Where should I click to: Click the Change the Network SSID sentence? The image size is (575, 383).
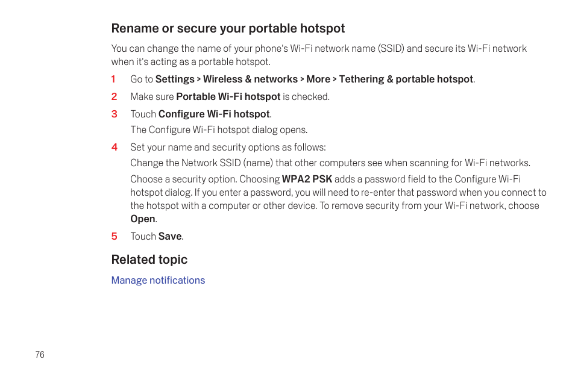coord(330,163)
